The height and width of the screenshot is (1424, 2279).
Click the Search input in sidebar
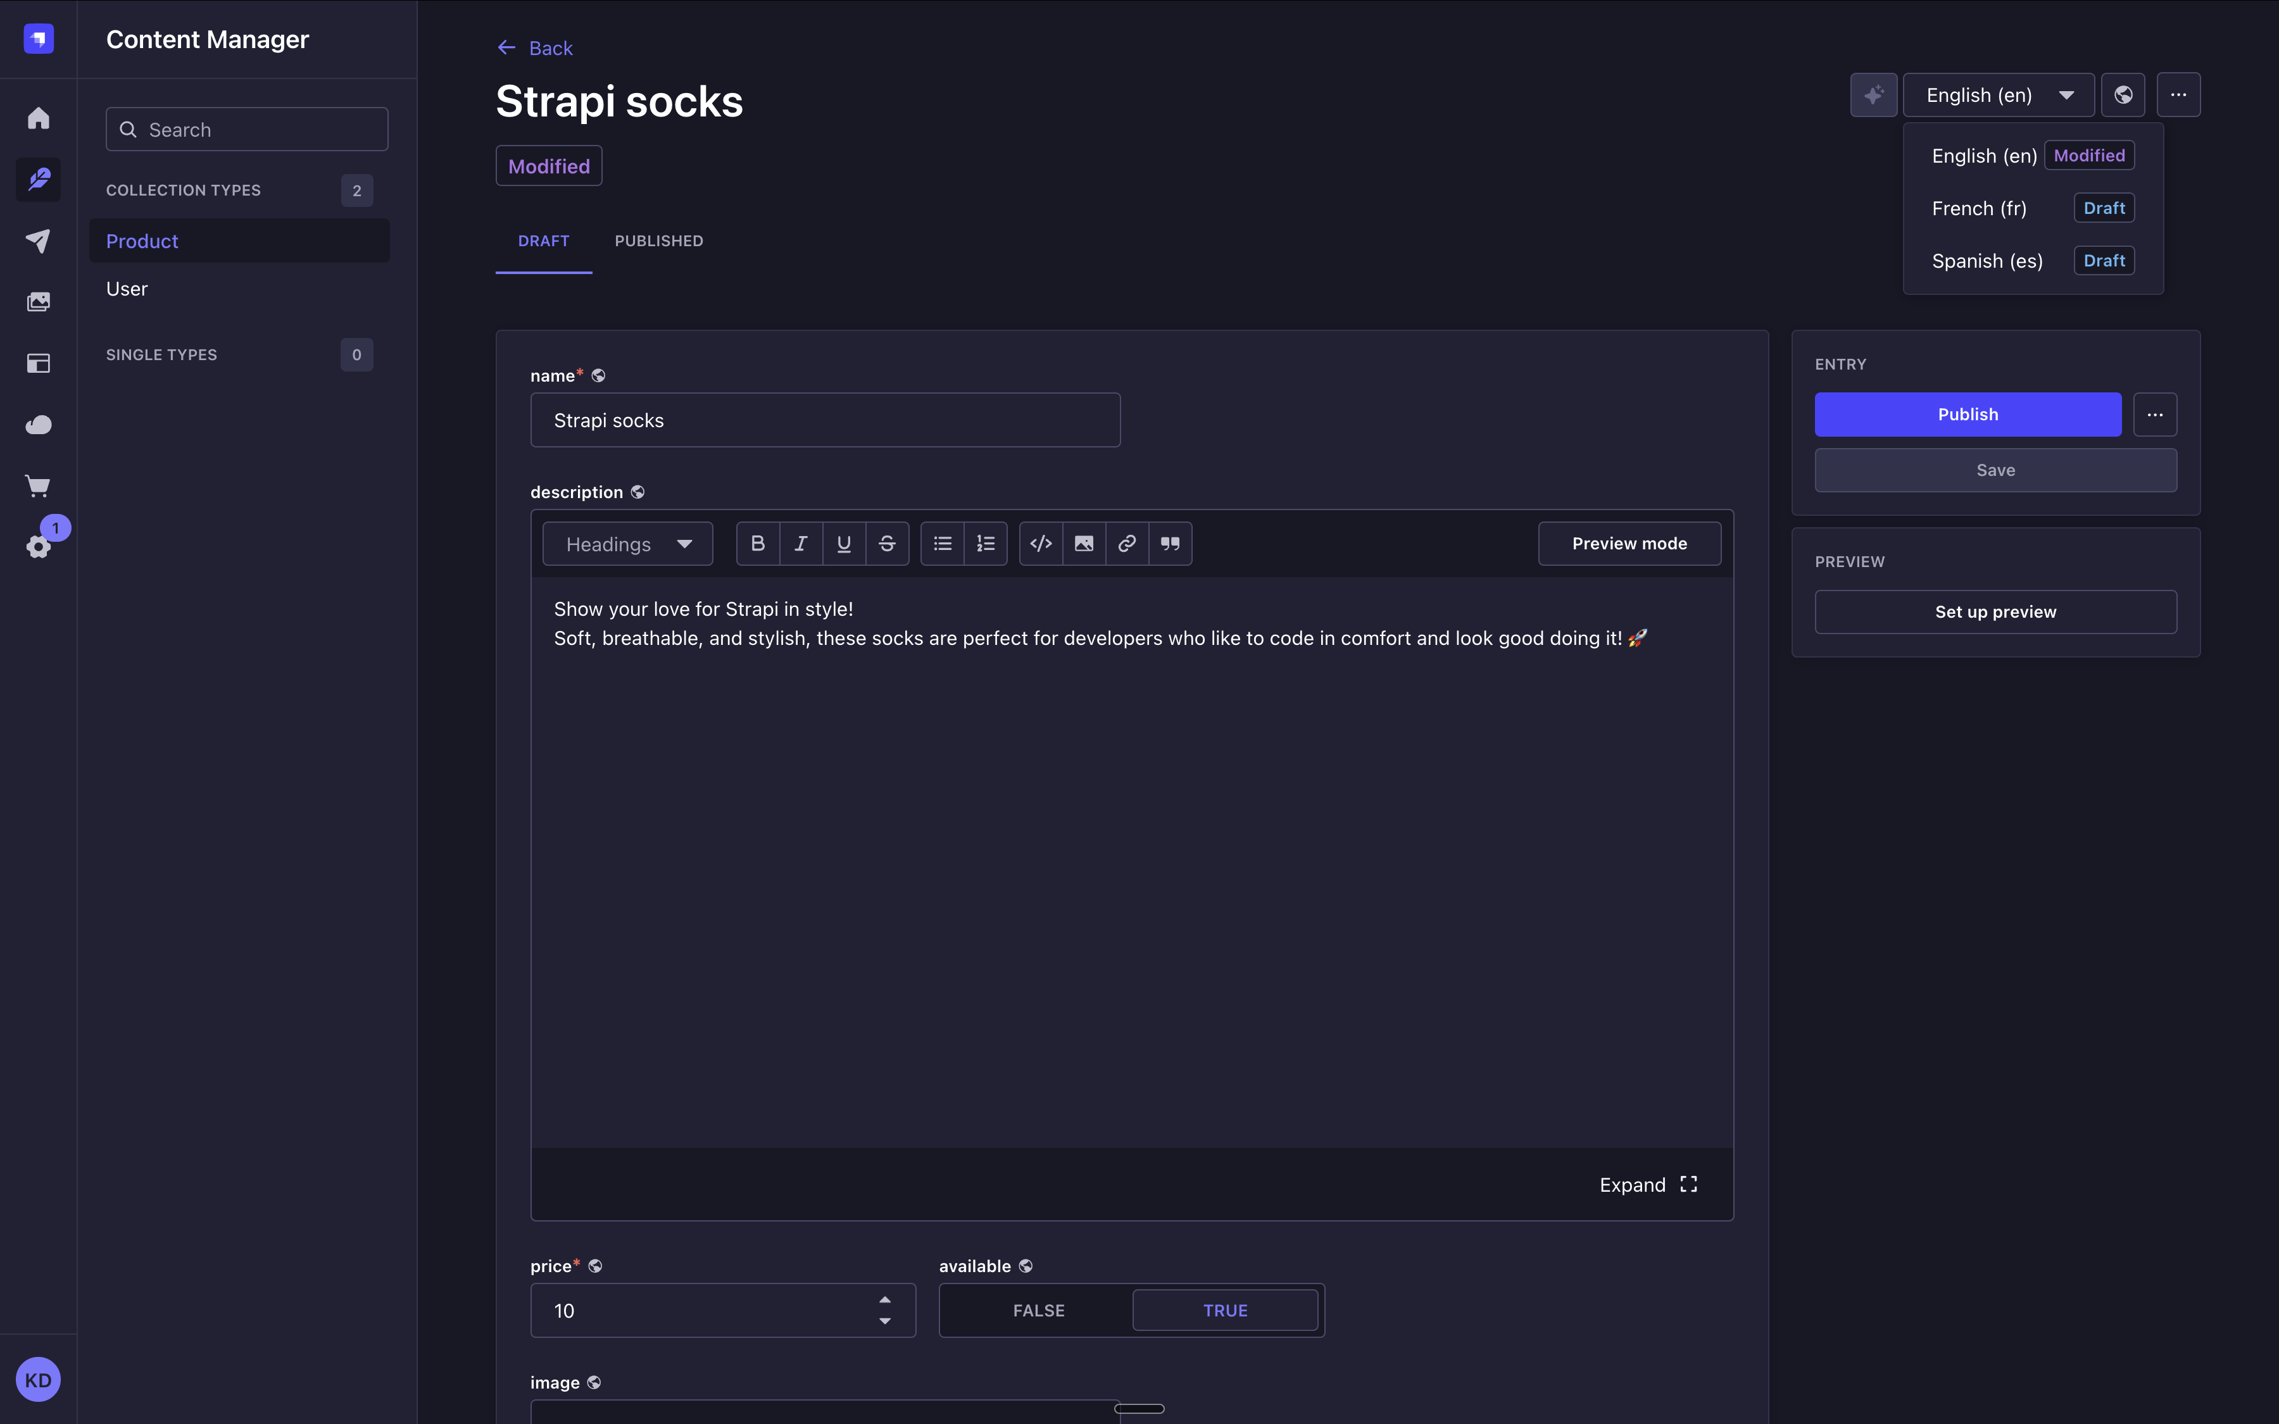pyautogui.click(x=247, y=130)
